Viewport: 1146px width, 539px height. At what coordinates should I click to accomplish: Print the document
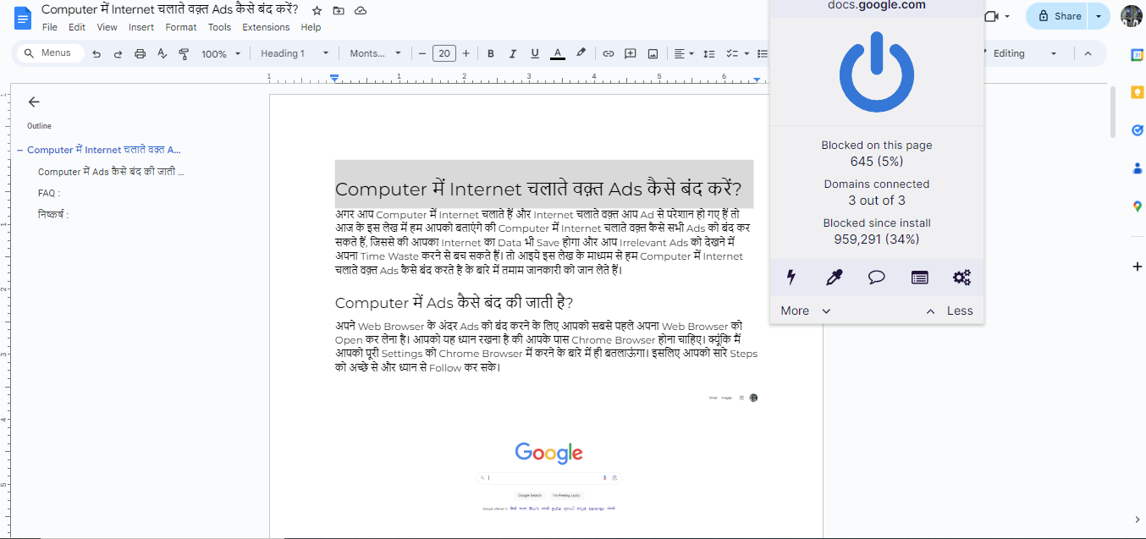coord(140,53)
